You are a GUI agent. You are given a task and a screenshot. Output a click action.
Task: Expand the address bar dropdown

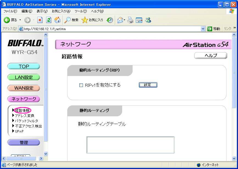pyautogui.click(x=203, y=29)
